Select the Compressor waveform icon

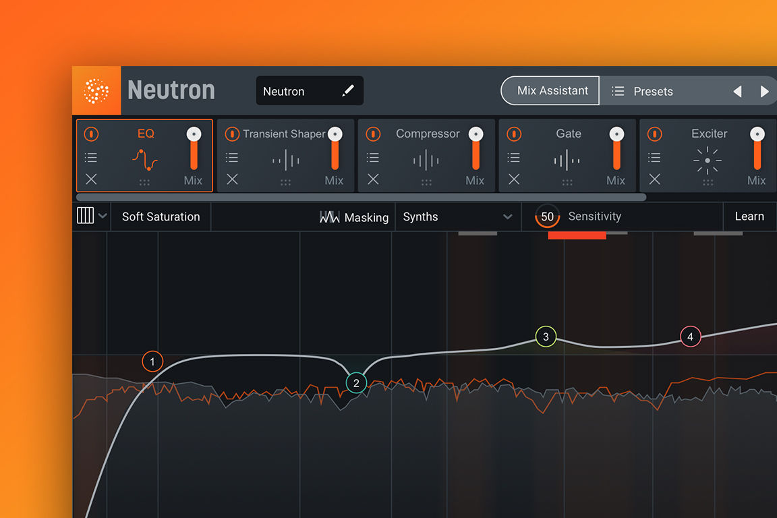pyautogui.click(x=426, y=160)
